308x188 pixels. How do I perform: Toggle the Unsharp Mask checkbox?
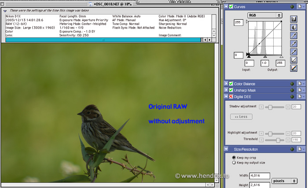click(231, 90)
